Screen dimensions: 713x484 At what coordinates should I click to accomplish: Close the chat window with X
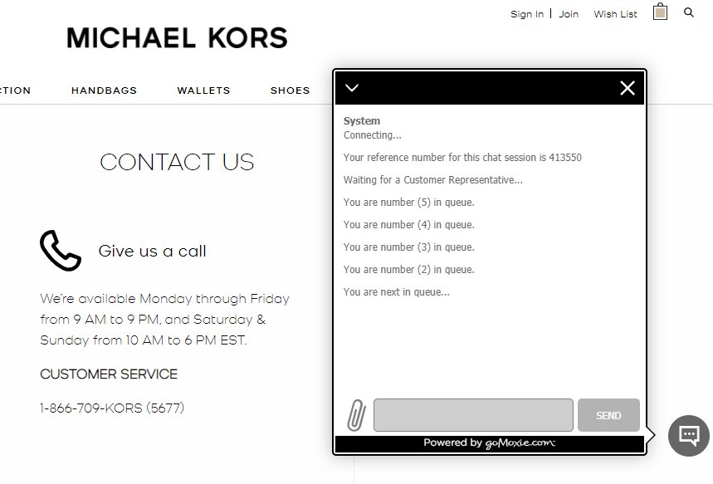(x=628, y=88)
